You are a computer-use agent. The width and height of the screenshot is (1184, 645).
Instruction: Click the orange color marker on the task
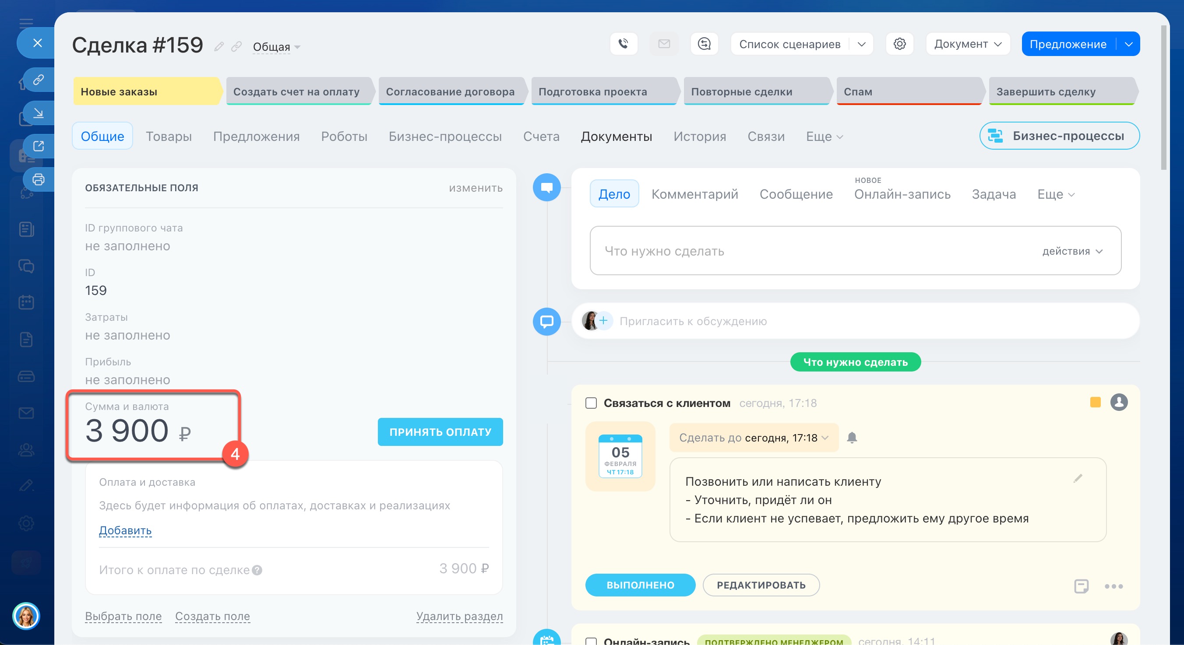[1095, 403]
